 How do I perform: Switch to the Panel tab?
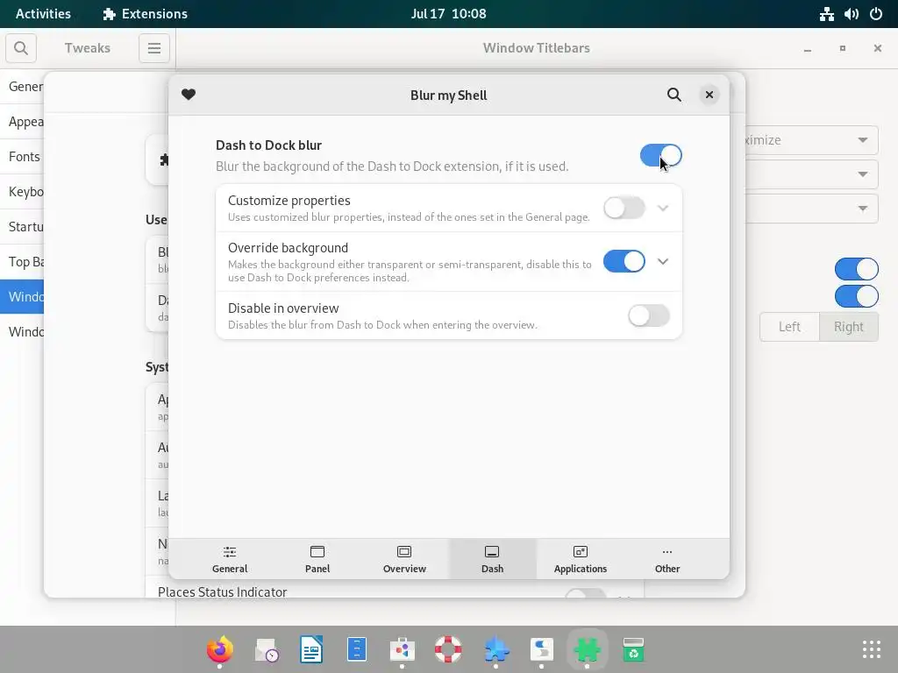point(317,559)
